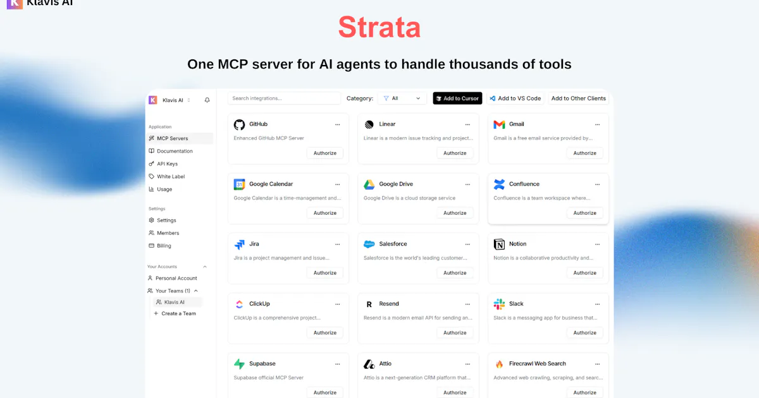Authorize the Confluence integration
Image resolution: width=759 pixels, height=398 pixels.
(585, 213)
